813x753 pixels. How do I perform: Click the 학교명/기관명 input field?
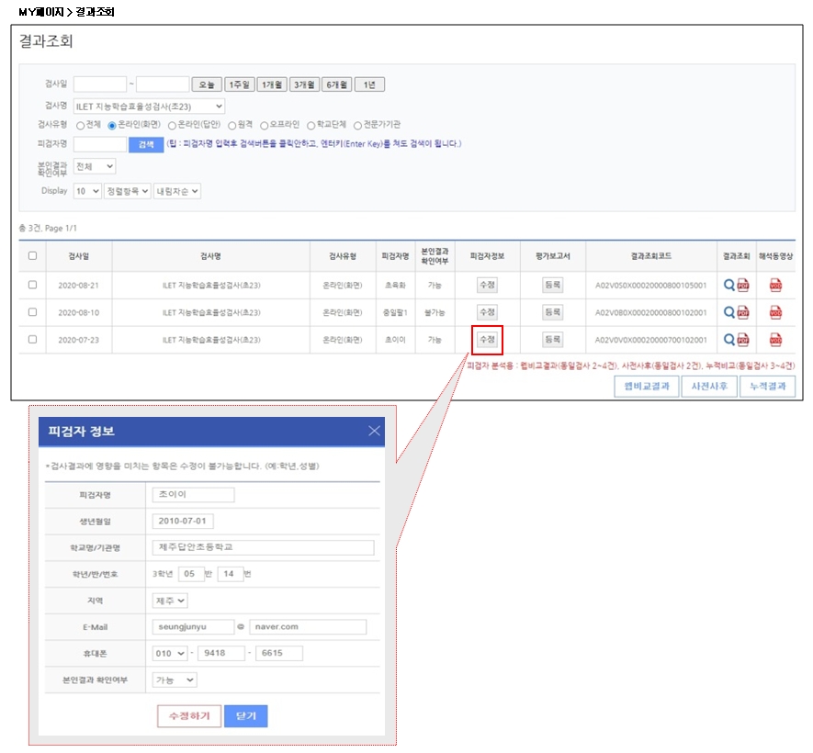point(264,547)
